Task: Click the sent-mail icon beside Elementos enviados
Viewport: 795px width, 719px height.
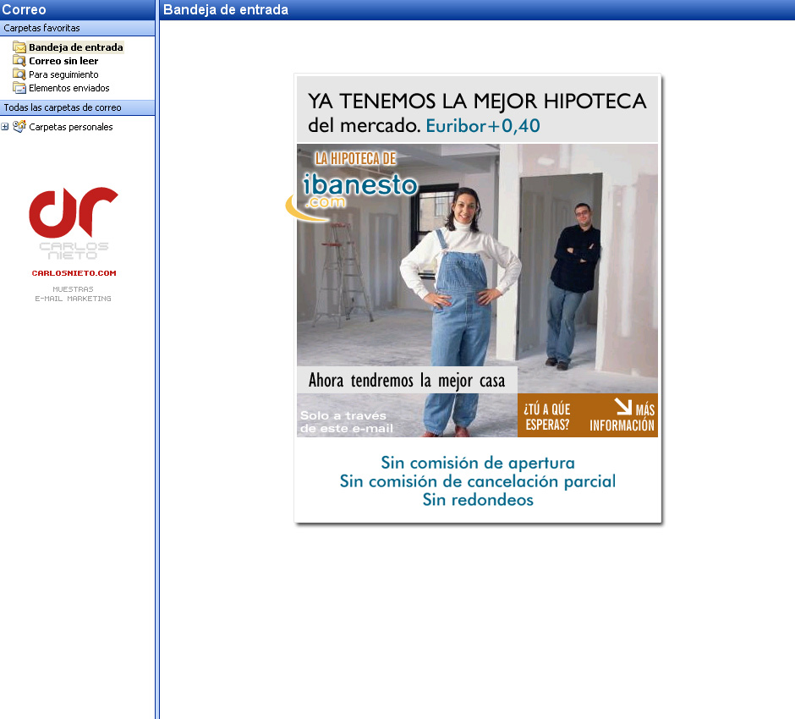Action: 19,88
